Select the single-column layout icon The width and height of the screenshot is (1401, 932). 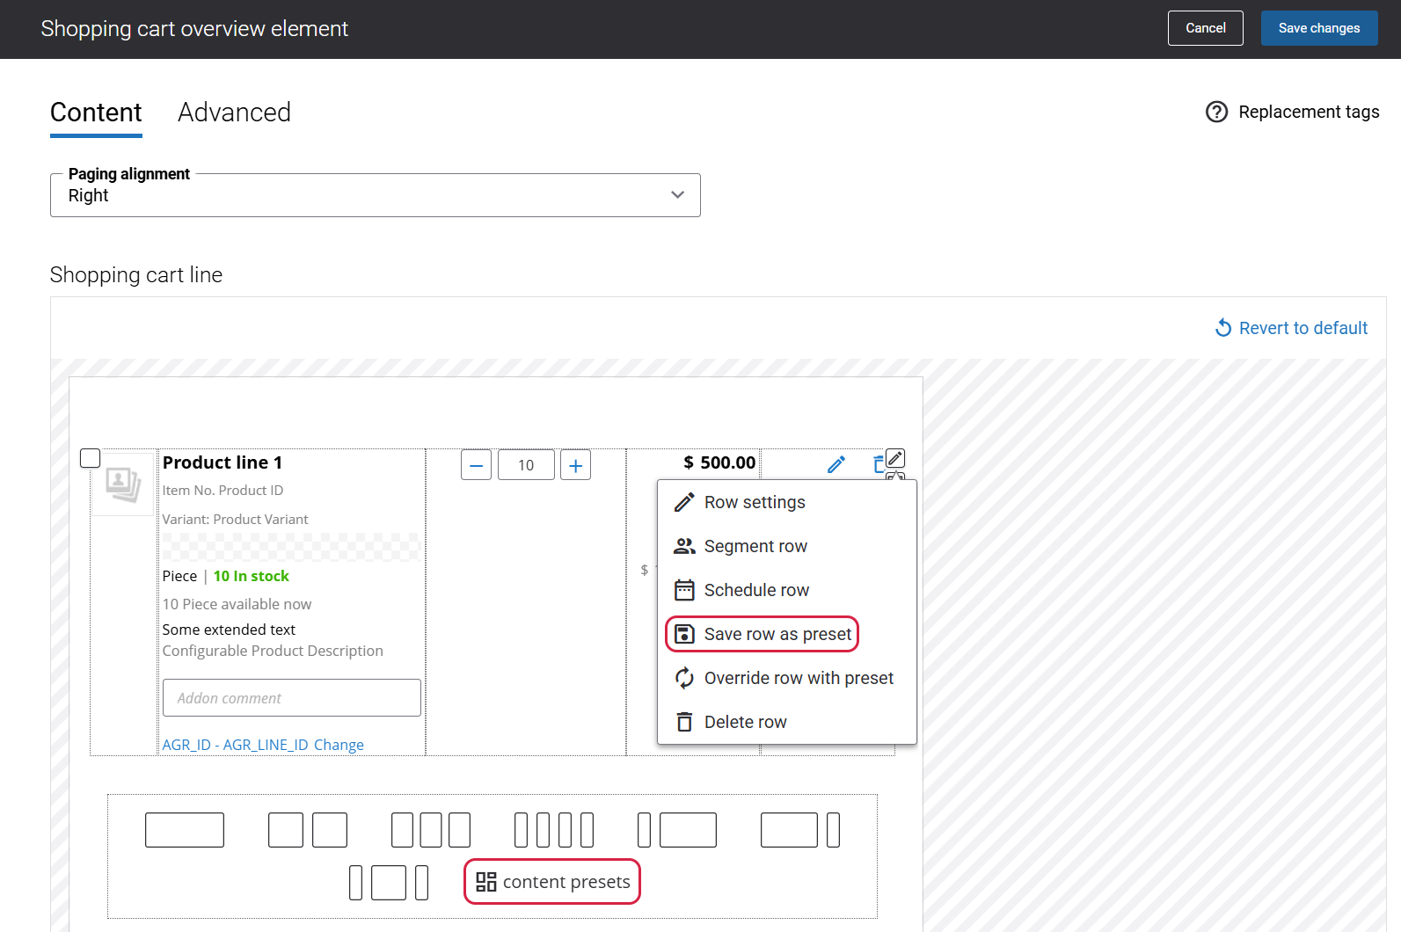pyautogui.click(x=185, y=830)
